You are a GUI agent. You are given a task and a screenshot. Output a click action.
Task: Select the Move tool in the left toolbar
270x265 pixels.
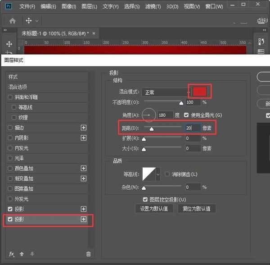[9, 44]
